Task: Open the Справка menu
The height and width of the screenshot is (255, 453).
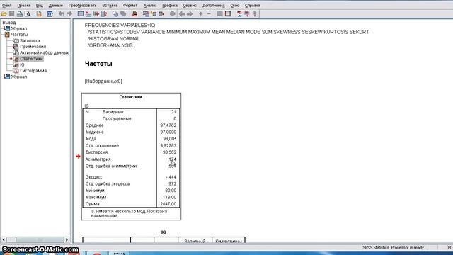Action: click(x=253, y=6)
